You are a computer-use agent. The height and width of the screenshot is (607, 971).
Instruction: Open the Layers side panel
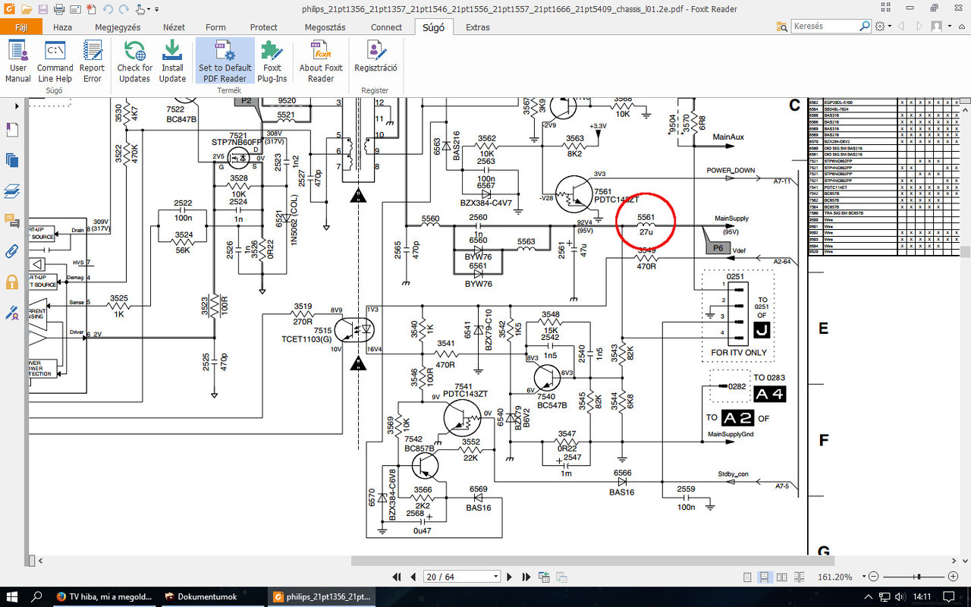point(11,190)
